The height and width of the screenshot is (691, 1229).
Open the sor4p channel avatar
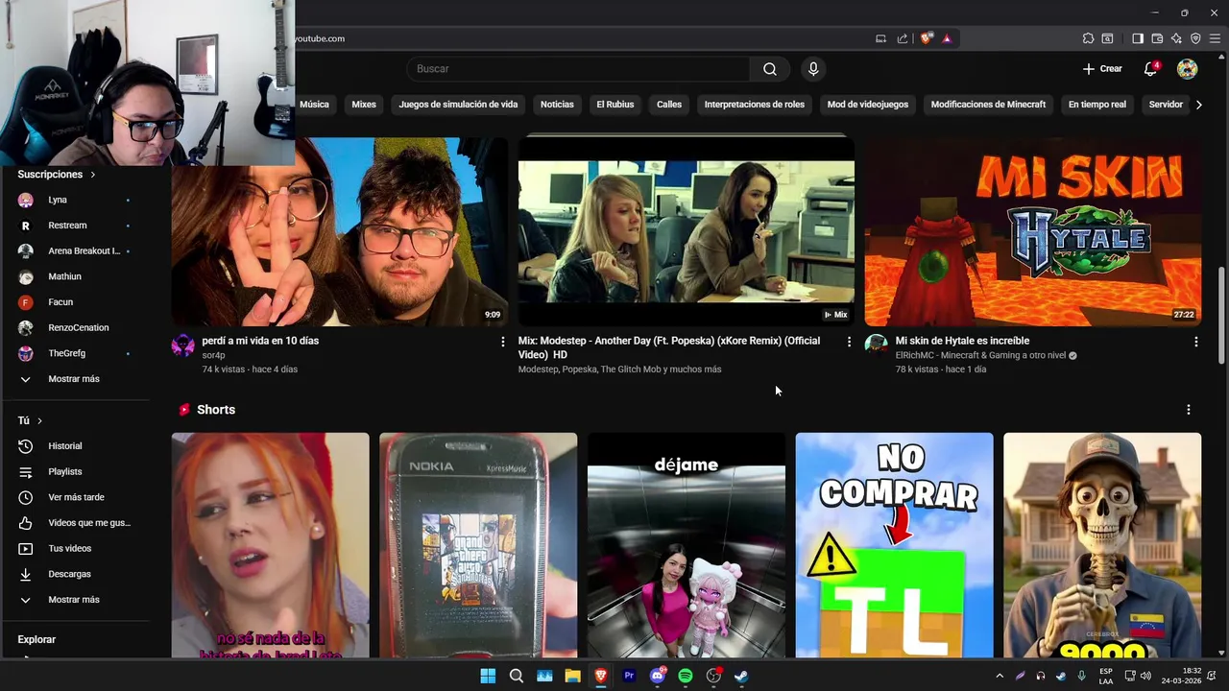tap(183, 345)
